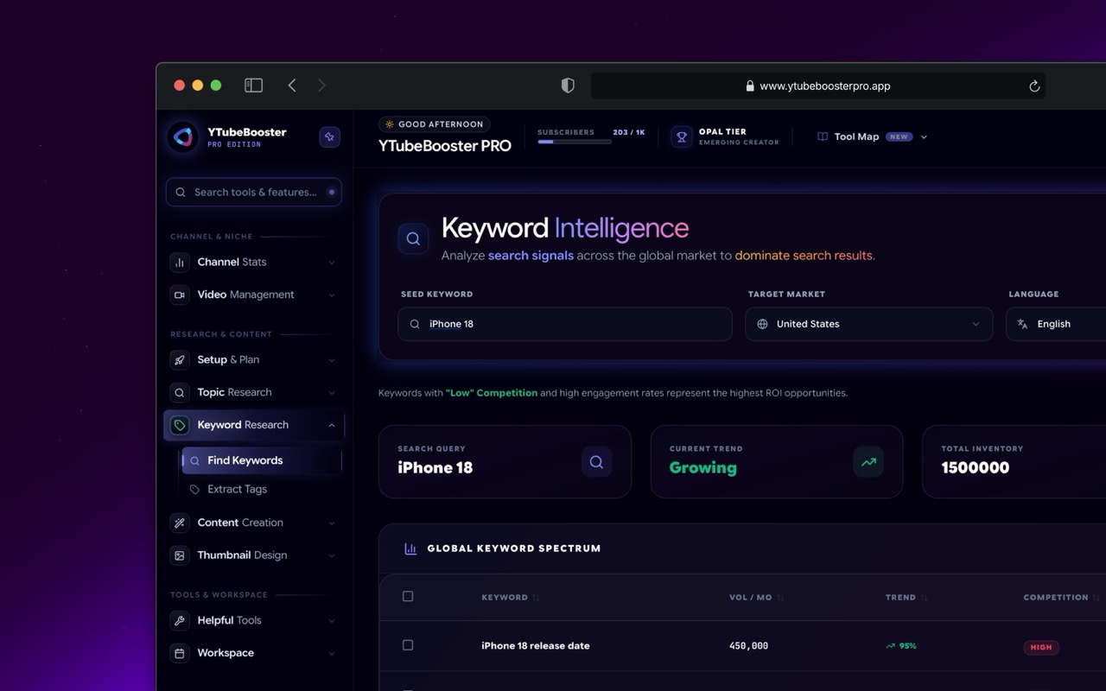This screenshot has height=691, width=1106.
Task: Open the Language English dropdown
Action: click(x=1056, y=324)
